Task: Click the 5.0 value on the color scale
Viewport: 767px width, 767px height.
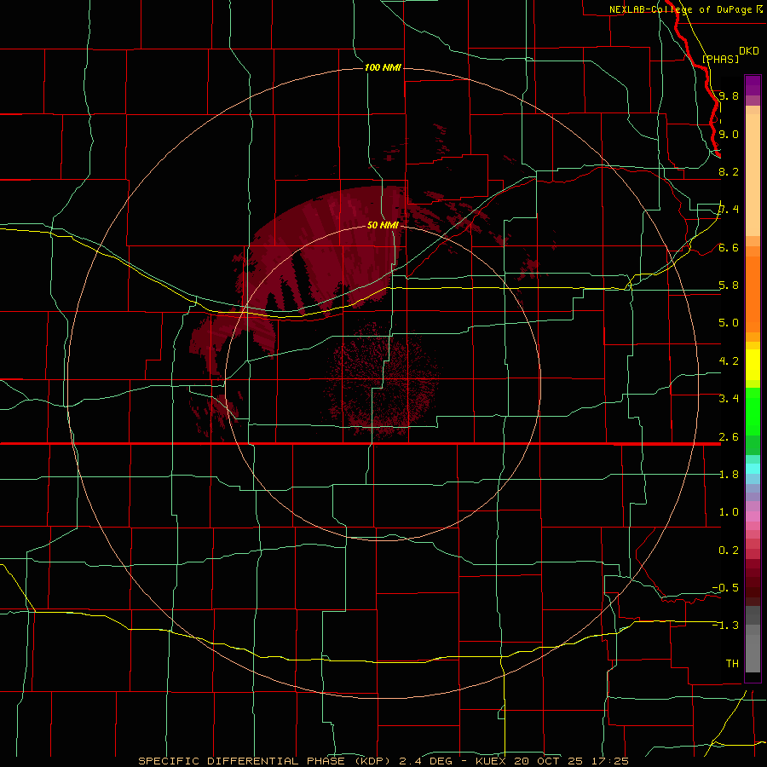Action: [729, 323]
